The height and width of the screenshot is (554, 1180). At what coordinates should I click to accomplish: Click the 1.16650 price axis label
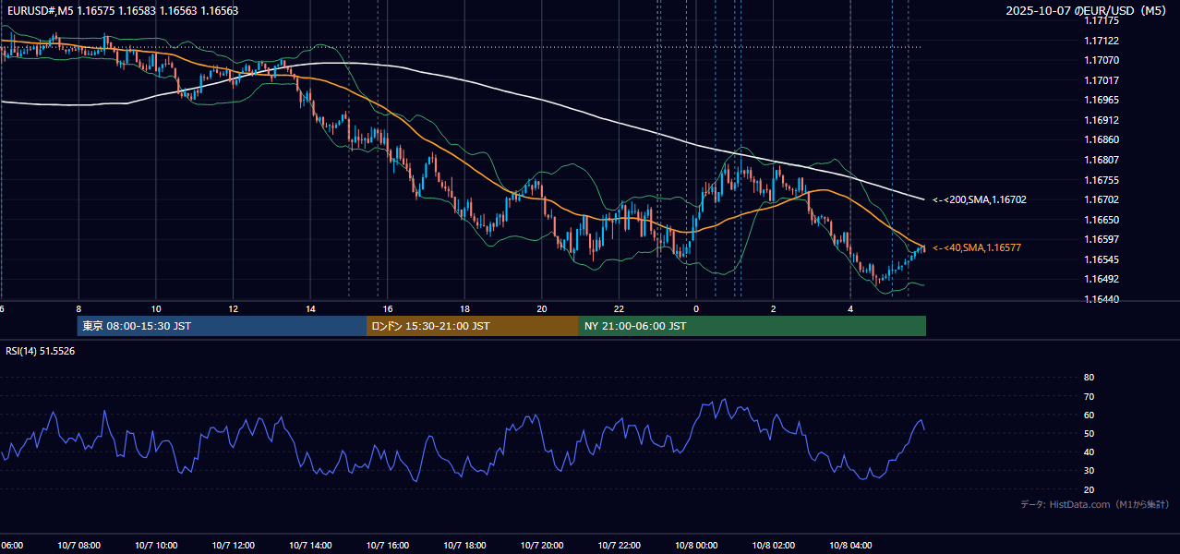coord(1102,220)
